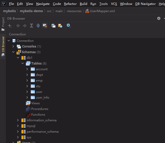Click main in the breadcrumb path
Screen dimensions: 165x143
[x=59, y=11]
